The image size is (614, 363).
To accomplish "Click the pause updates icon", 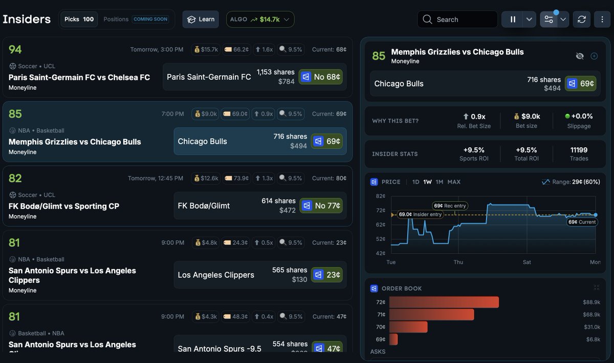I will pyautogui.click(x=512, y=19).
